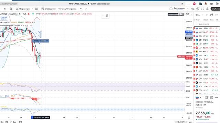Open the time axis settings gear
This screenshot has width=220, height=123.
[x=189, y=118]
